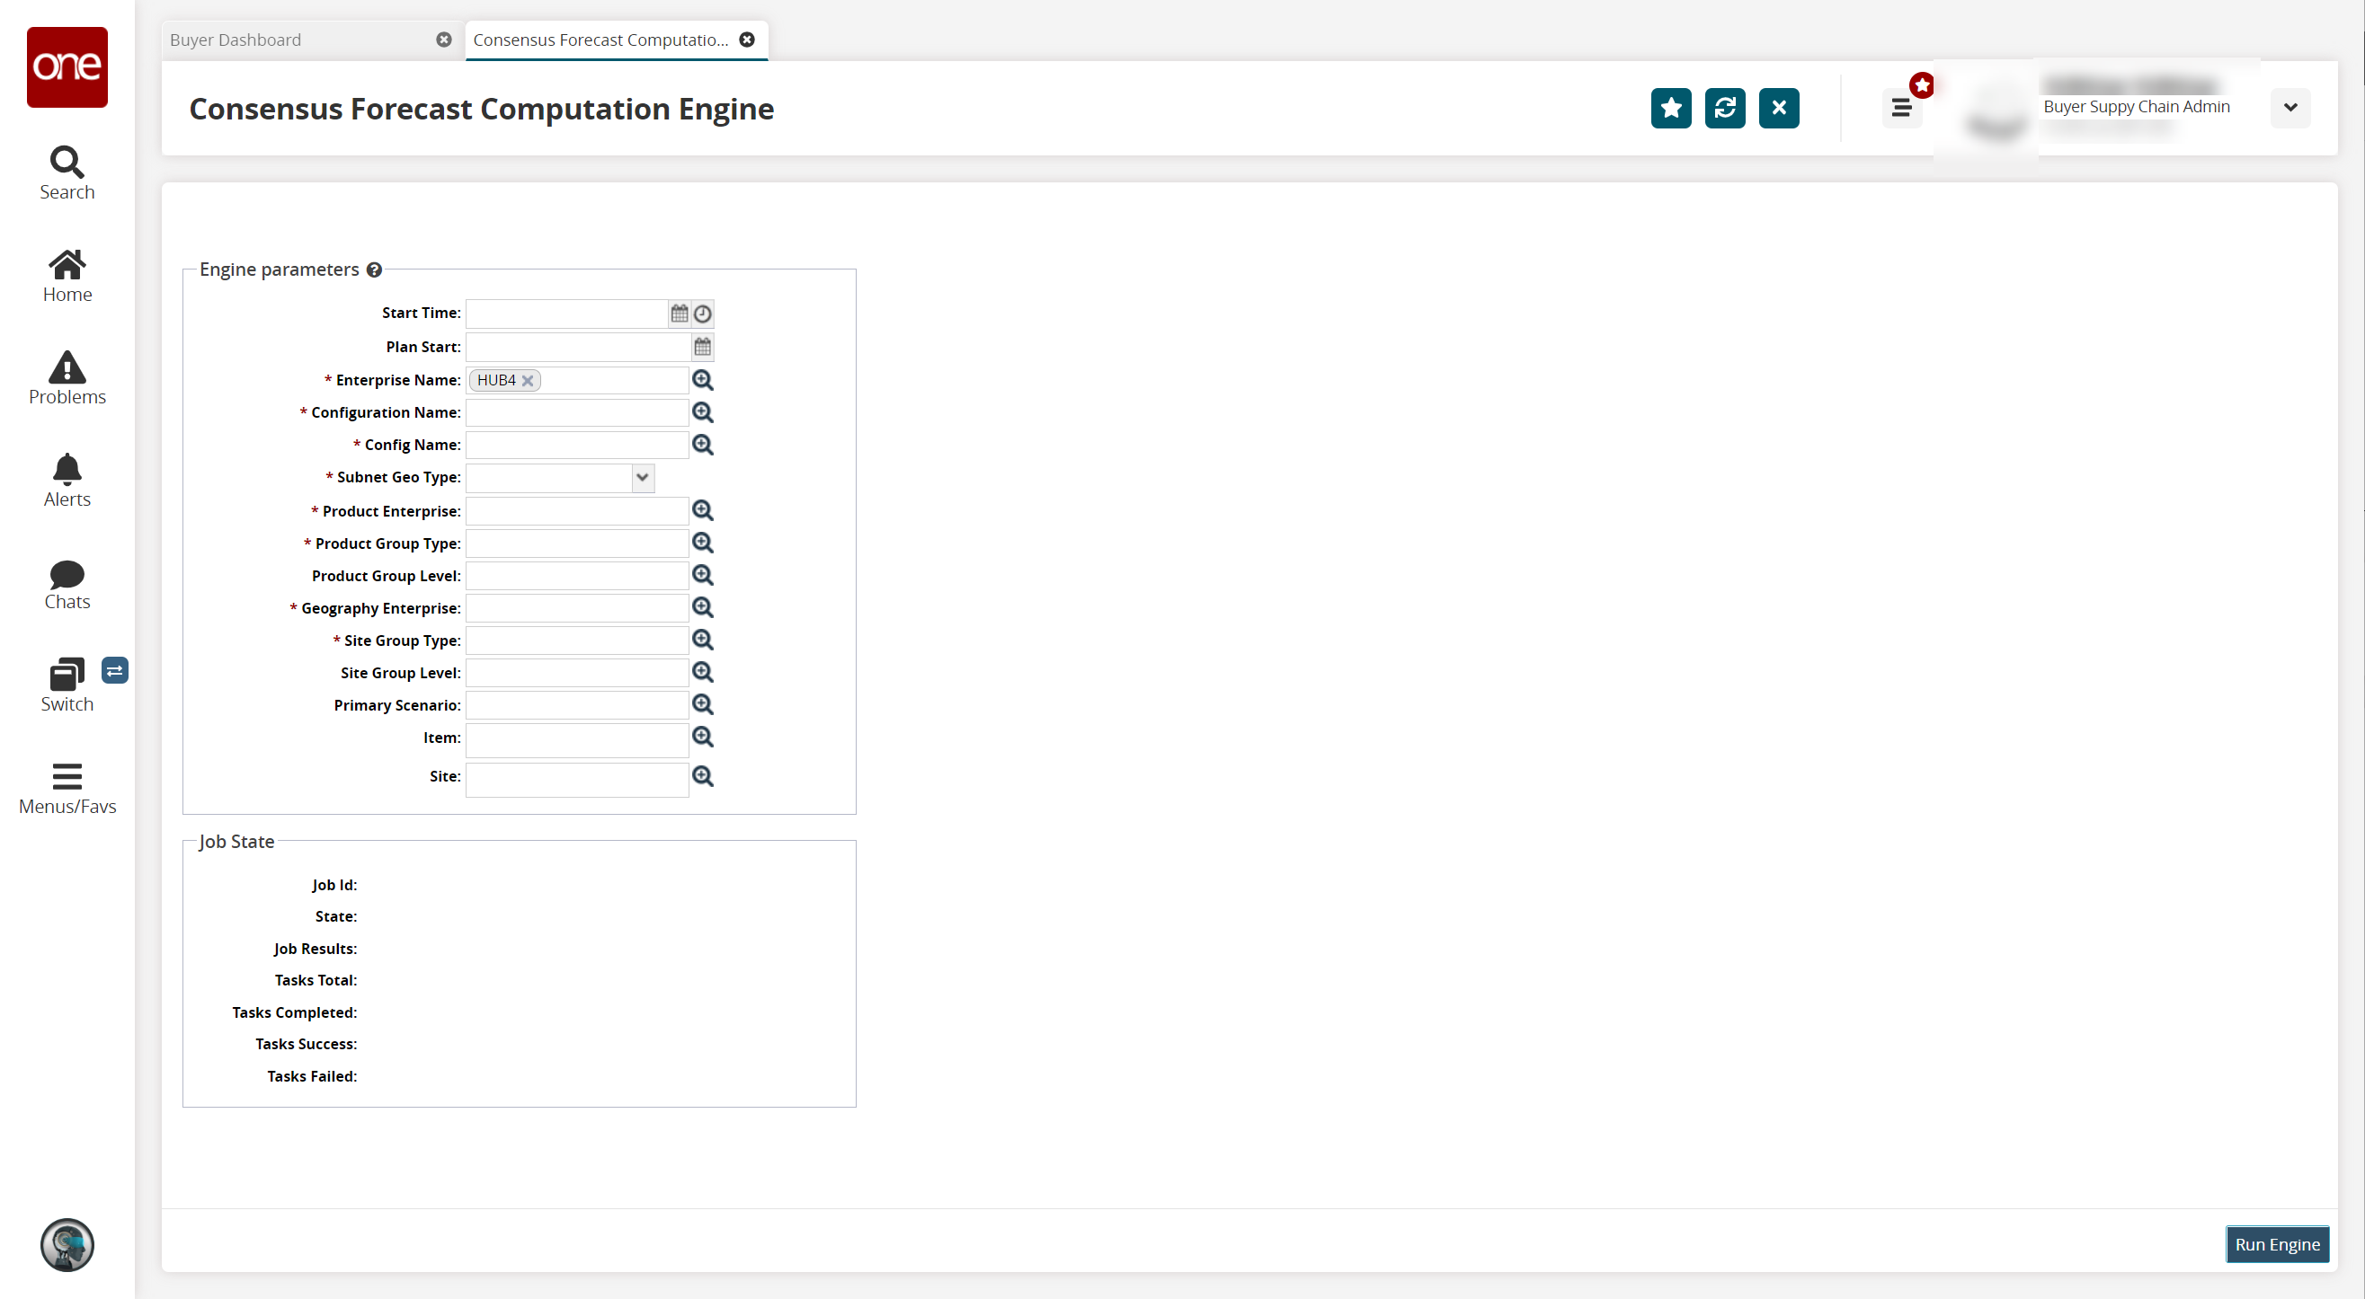Click the refresh/sync icon
The image size is (2365, 1299).
coord(1725,107)
